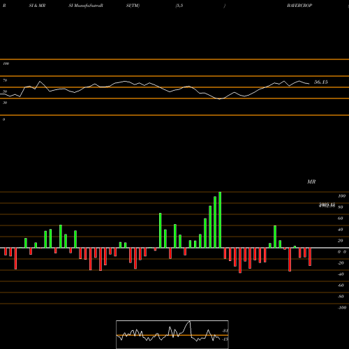Click the MR axis label -40
The height and width of the screenshot is (349, 349).
[x=341, y=274]
